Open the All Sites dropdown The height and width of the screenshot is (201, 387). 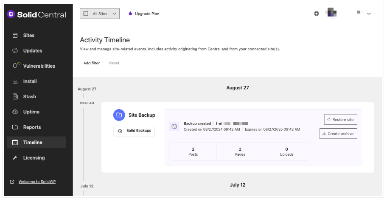(x=100, y=14)
